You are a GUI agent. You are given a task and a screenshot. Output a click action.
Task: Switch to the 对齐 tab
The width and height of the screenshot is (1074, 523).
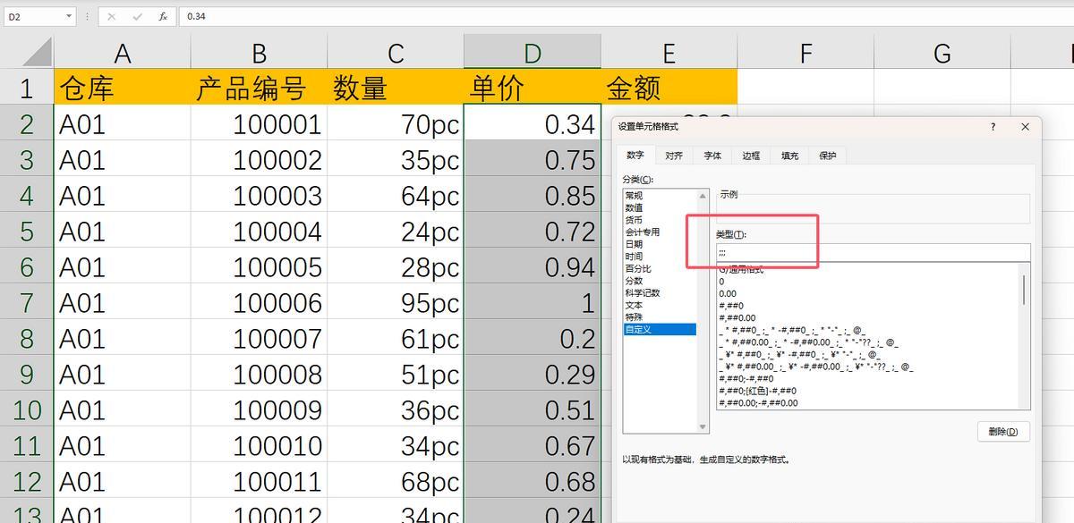(x=674, y=156)
